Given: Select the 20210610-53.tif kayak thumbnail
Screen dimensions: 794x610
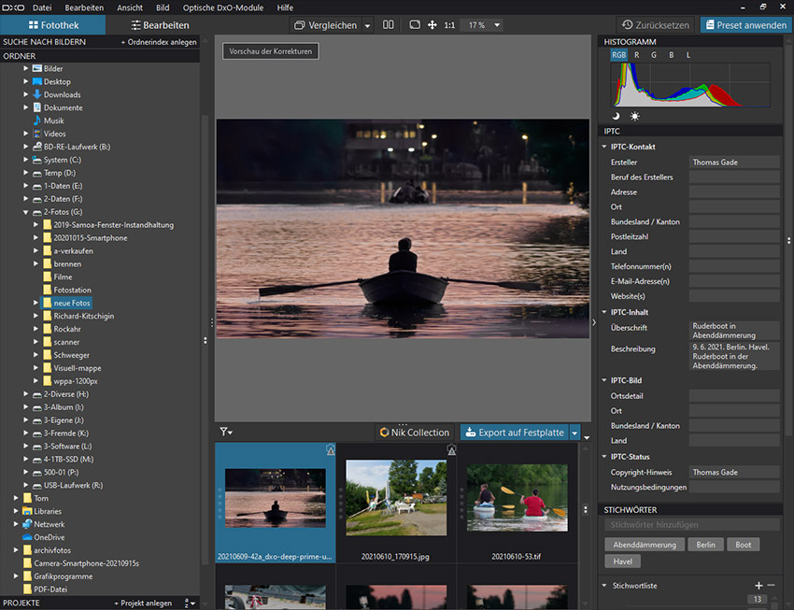Looking at the screenshot, I should [517, 500].
